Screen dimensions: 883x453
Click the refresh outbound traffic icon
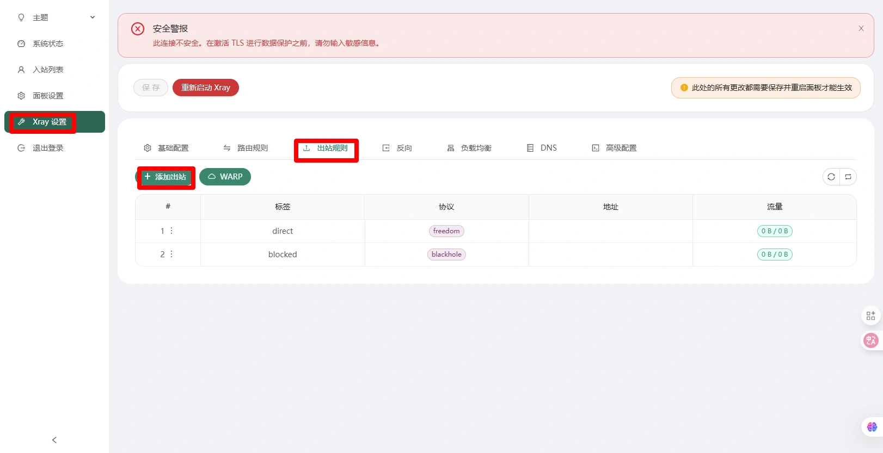click(831, 177)
